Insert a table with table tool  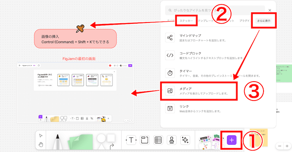[158, 140]
